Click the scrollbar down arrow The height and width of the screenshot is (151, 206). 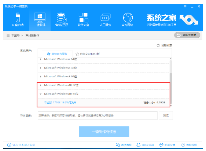[171, 106]
